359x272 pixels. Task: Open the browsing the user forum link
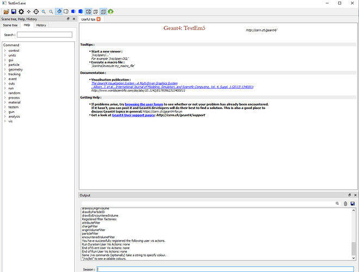(144, 104)
